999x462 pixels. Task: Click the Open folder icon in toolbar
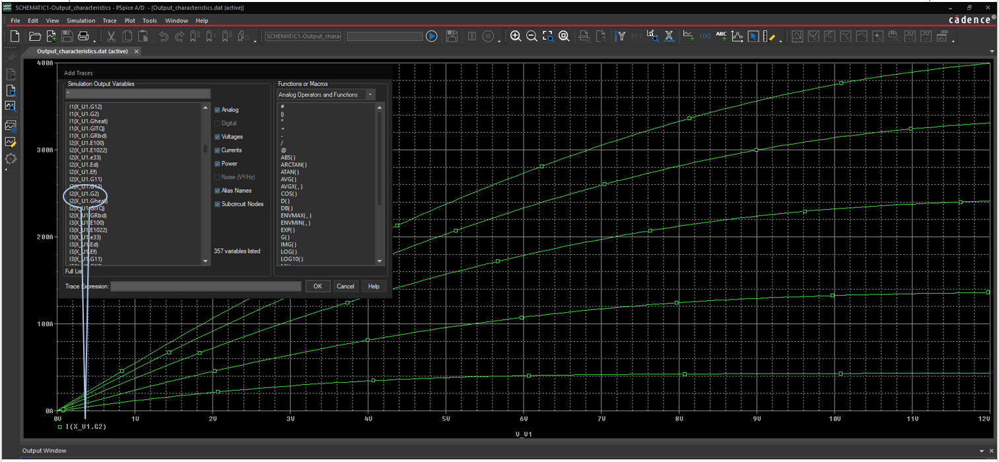tap(35, 36)
